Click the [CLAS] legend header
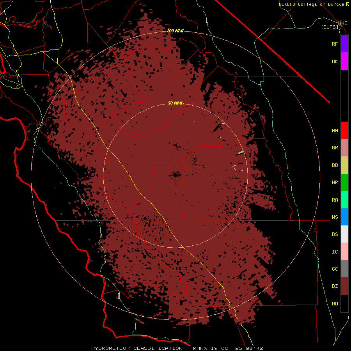Image resolution: width=351 pixels, height=351 pixels. (330, 27)
